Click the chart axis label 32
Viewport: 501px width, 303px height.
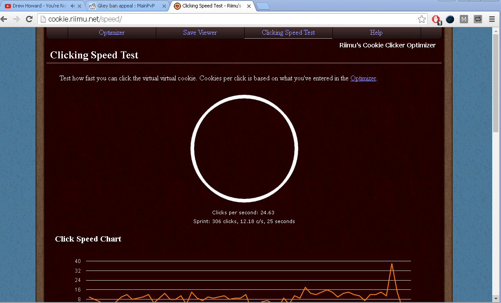[x=78, y=271]
